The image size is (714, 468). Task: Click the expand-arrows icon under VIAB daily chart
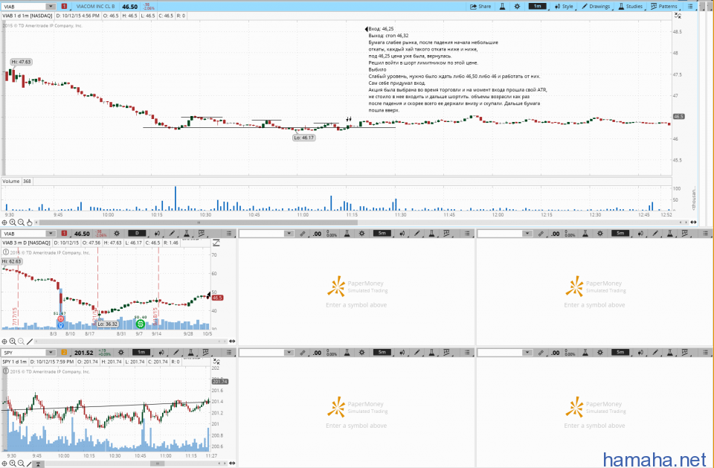click(x=232, y=342)
